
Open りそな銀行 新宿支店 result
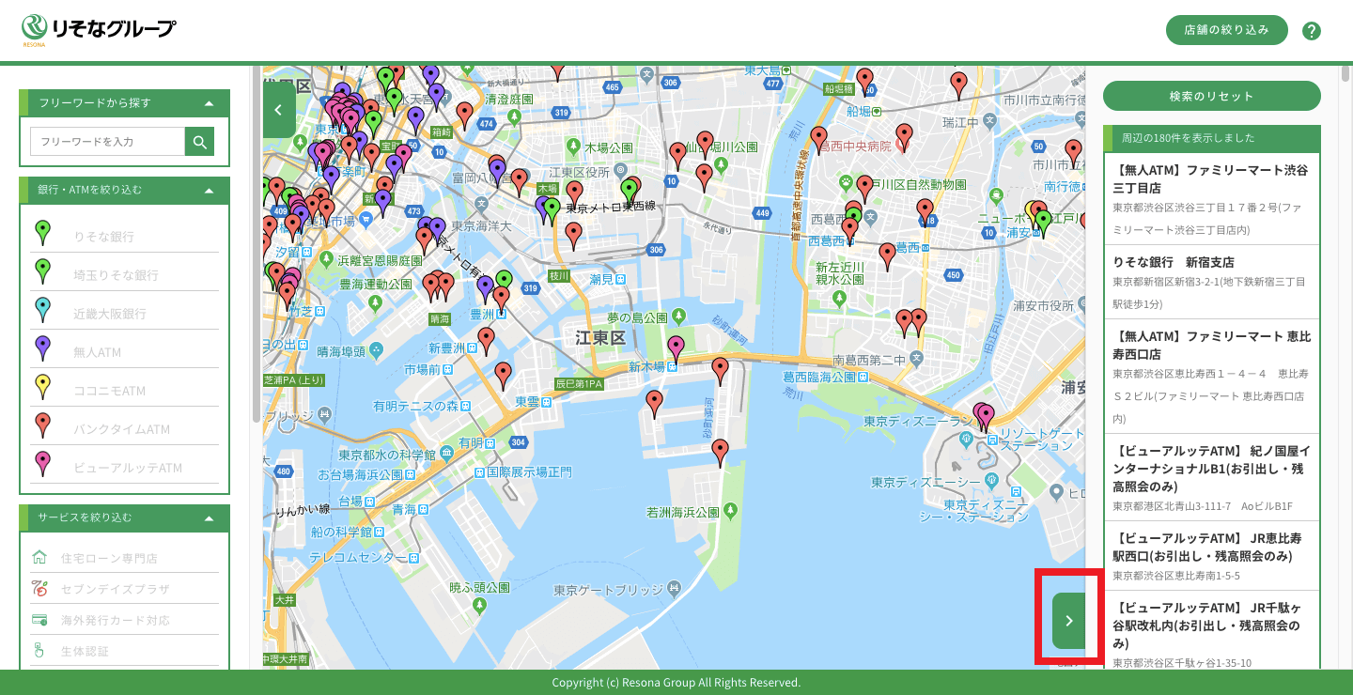coord(1212,282)
